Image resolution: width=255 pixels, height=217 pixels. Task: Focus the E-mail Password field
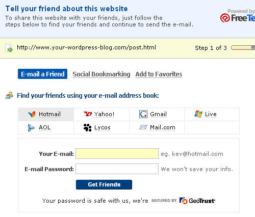click(117, 169)
